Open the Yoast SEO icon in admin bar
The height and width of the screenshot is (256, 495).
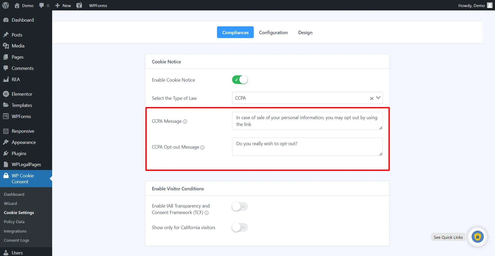pyautogui.click(x=79, y=5)
